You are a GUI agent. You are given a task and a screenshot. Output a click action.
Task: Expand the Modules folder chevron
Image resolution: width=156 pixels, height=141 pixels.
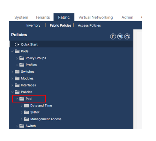(x=12, y=79)
